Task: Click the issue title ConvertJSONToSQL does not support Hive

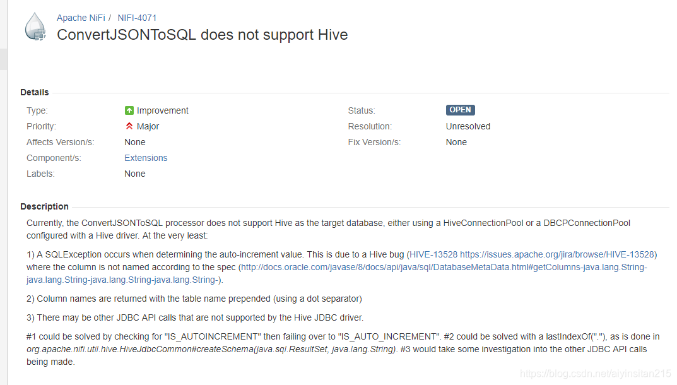Action: tap(202, 35)
